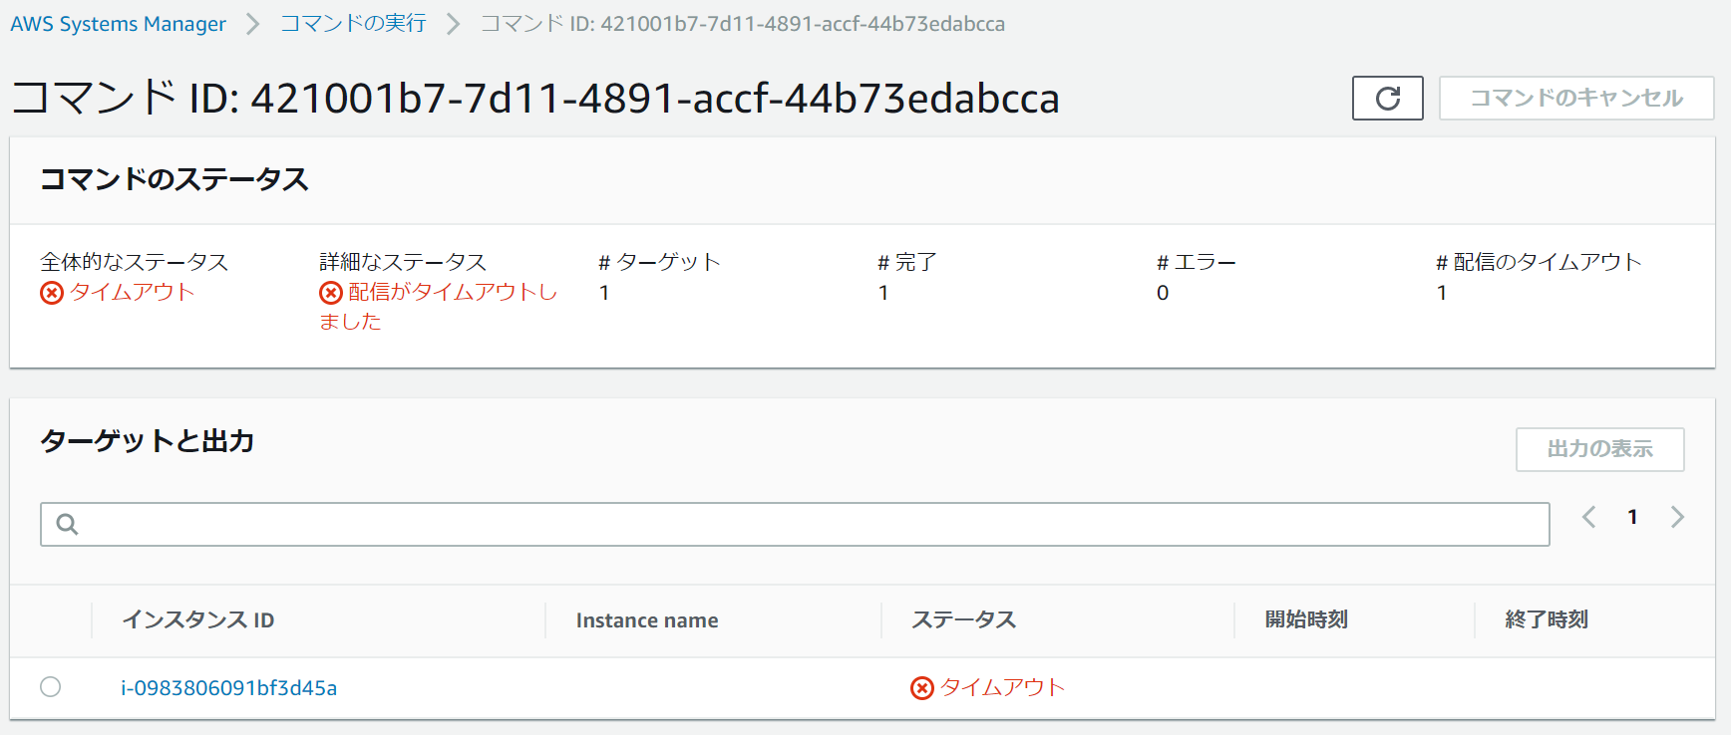The height and width of the screenshot is (735, 1731).
Task: Click the magnifier icon in the search bar
Action: (65, 524)
